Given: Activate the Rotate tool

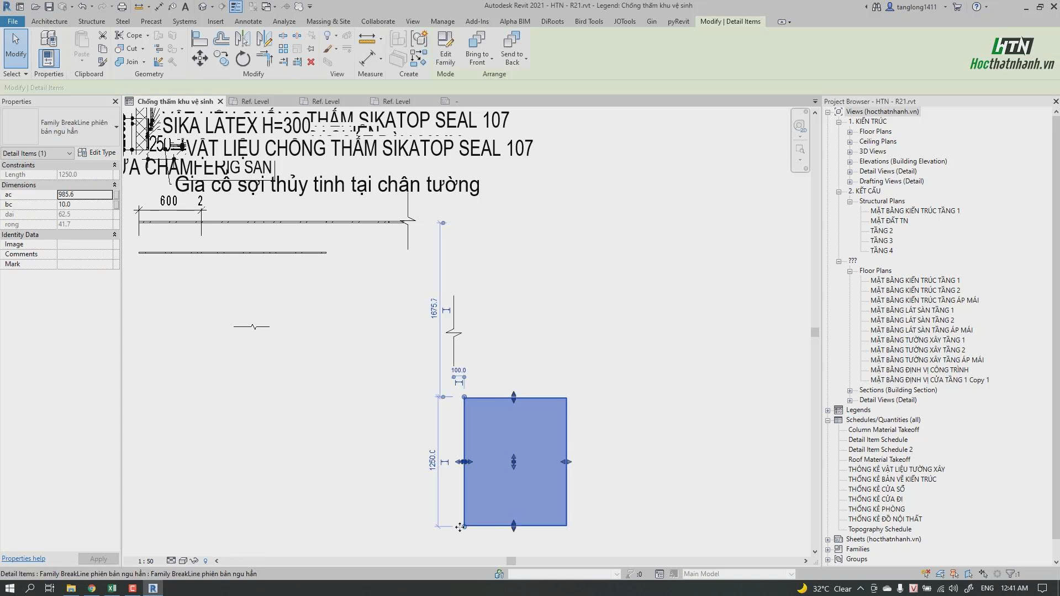Looking at the screenshot, I should point(242,59).
